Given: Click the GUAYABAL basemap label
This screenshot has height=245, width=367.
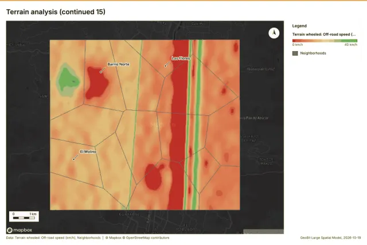Looking at the screenshot, I should 129,214.
